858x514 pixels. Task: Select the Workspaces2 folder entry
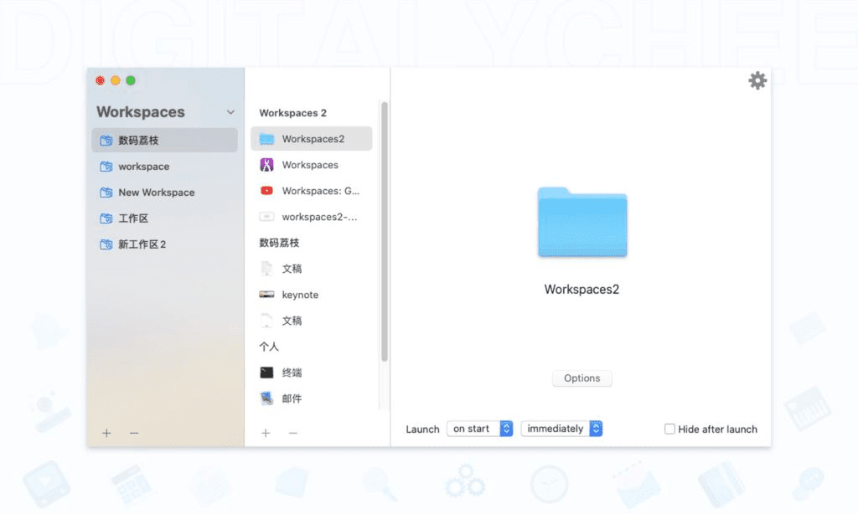(311, 138)
